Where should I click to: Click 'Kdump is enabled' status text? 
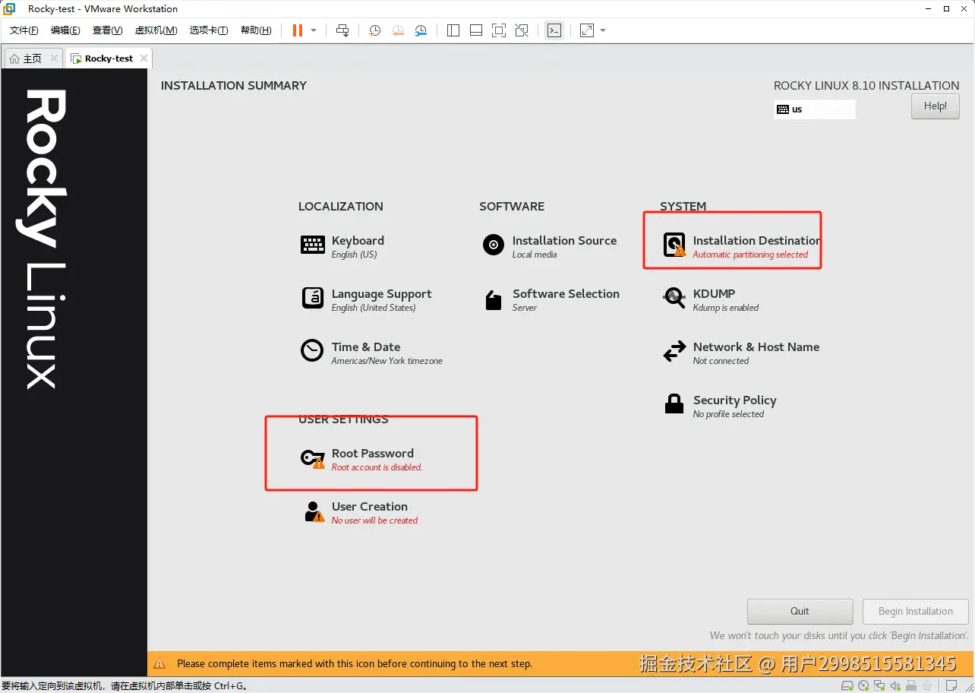(x=726, y=308)
